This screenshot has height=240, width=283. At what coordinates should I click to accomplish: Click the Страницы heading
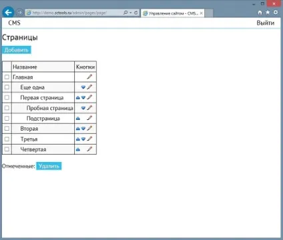(x=20, y=37)
